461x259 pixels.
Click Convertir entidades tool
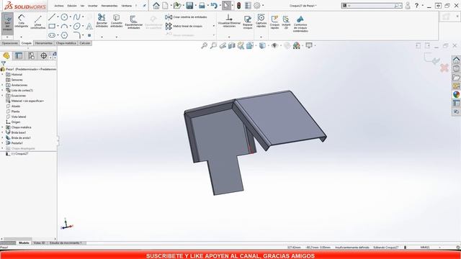click(117, 21)
